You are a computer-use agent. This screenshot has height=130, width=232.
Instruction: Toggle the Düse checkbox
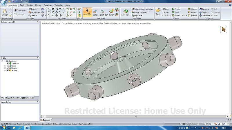8,66
